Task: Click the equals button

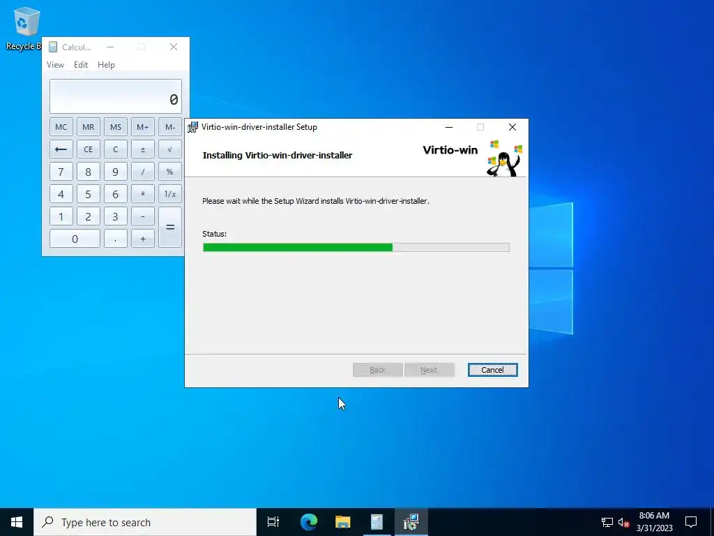Action: click(170, 228)
